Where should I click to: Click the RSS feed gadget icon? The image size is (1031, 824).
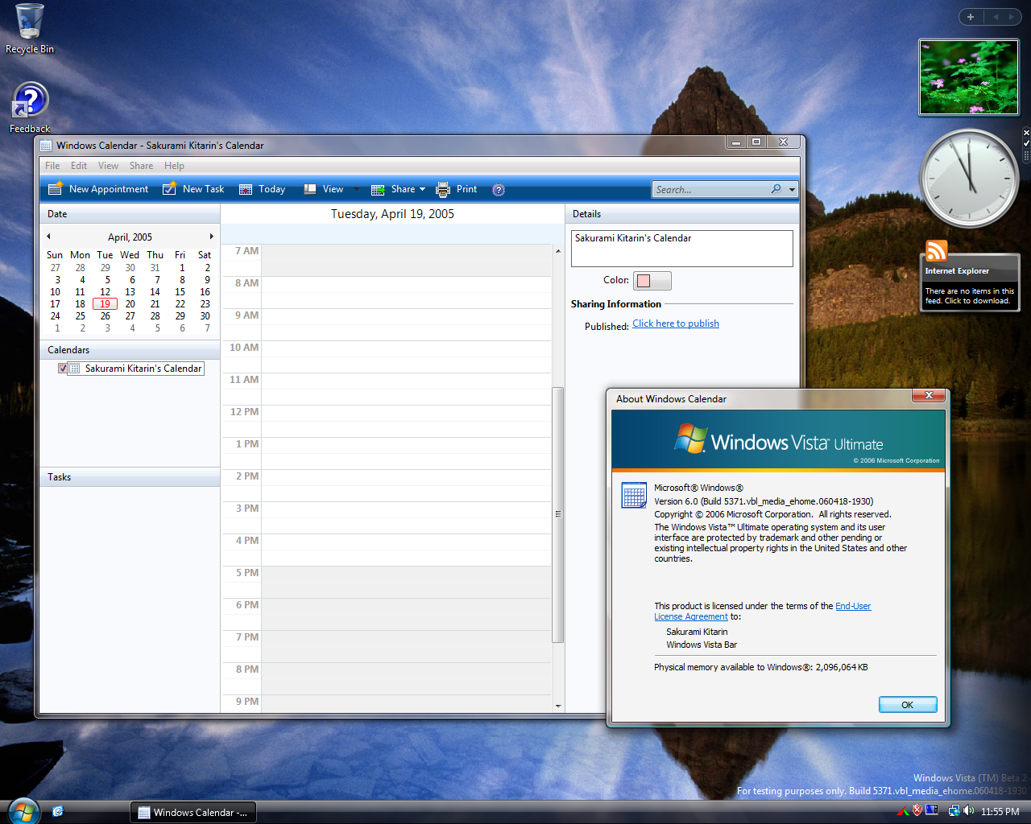(x=936, y=251)
